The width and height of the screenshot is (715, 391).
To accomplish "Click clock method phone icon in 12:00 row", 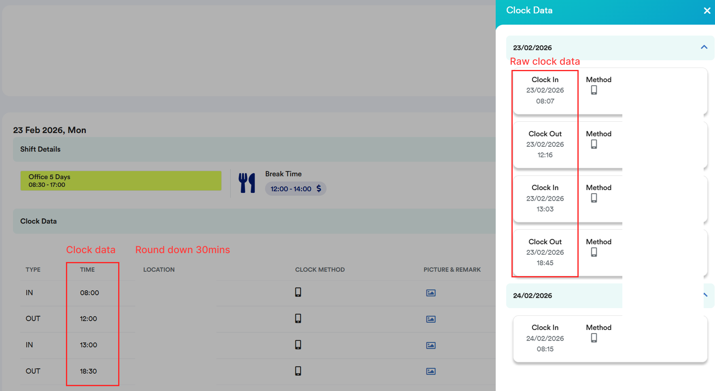I will pyautogui.click(x=298, y=319).
